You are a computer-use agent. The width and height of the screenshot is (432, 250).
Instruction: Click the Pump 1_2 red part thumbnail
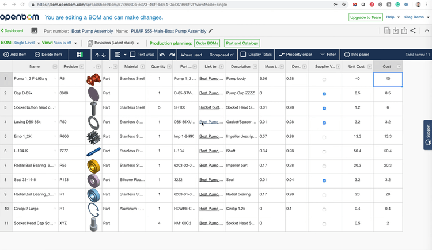coord(93,79)
